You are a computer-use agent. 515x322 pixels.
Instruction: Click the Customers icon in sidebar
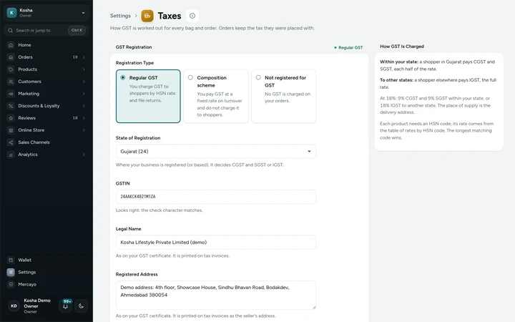pyautogui.click(x=11, y=82)
